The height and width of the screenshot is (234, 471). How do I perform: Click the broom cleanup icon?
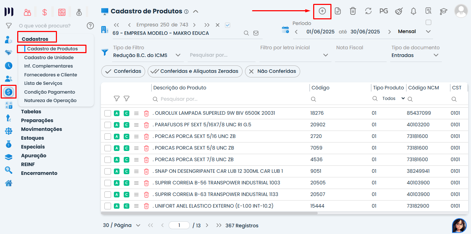click(x=399, y=11)
